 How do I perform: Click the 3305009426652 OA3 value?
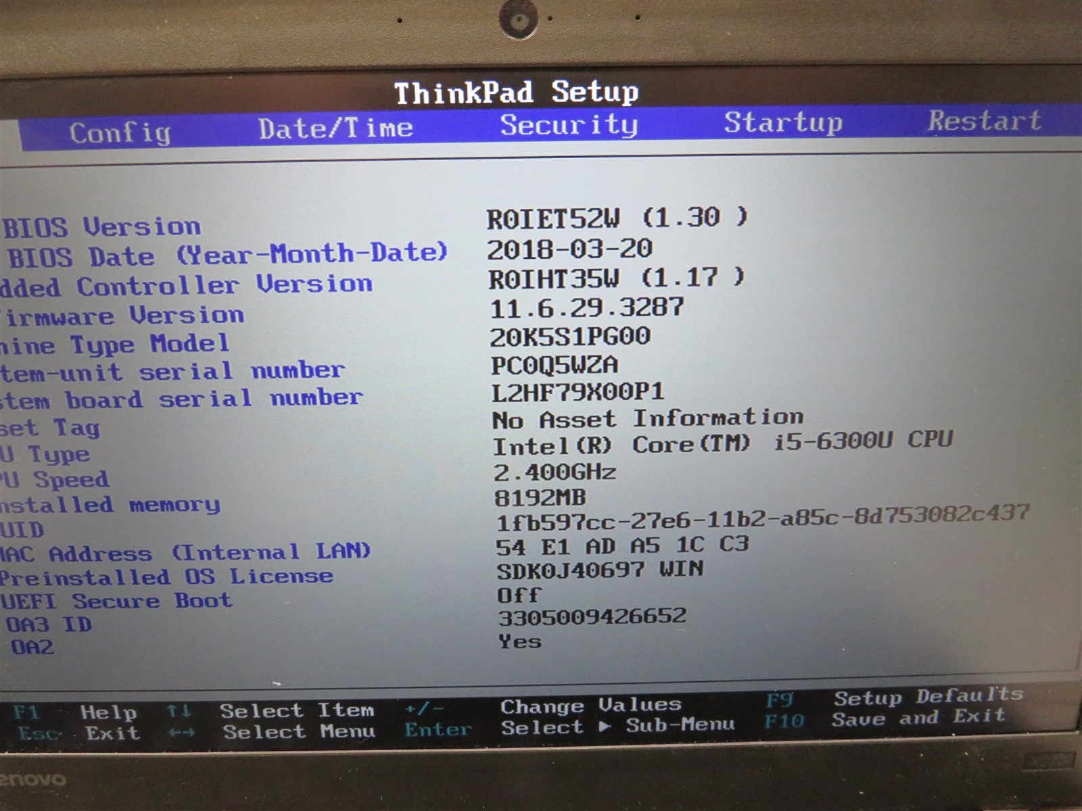592,616
